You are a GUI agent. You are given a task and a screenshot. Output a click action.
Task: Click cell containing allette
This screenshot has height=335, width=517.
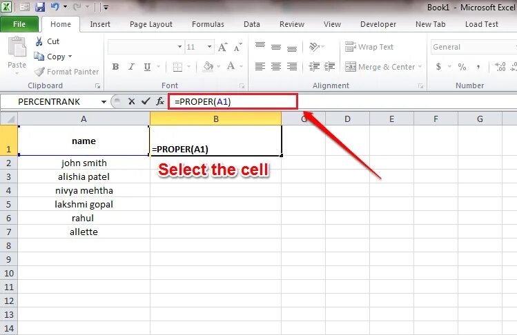point(84,232)
